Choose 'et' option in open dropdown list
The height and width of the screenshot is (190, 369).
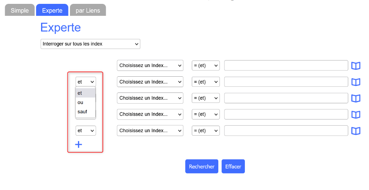tap(80, 93)
